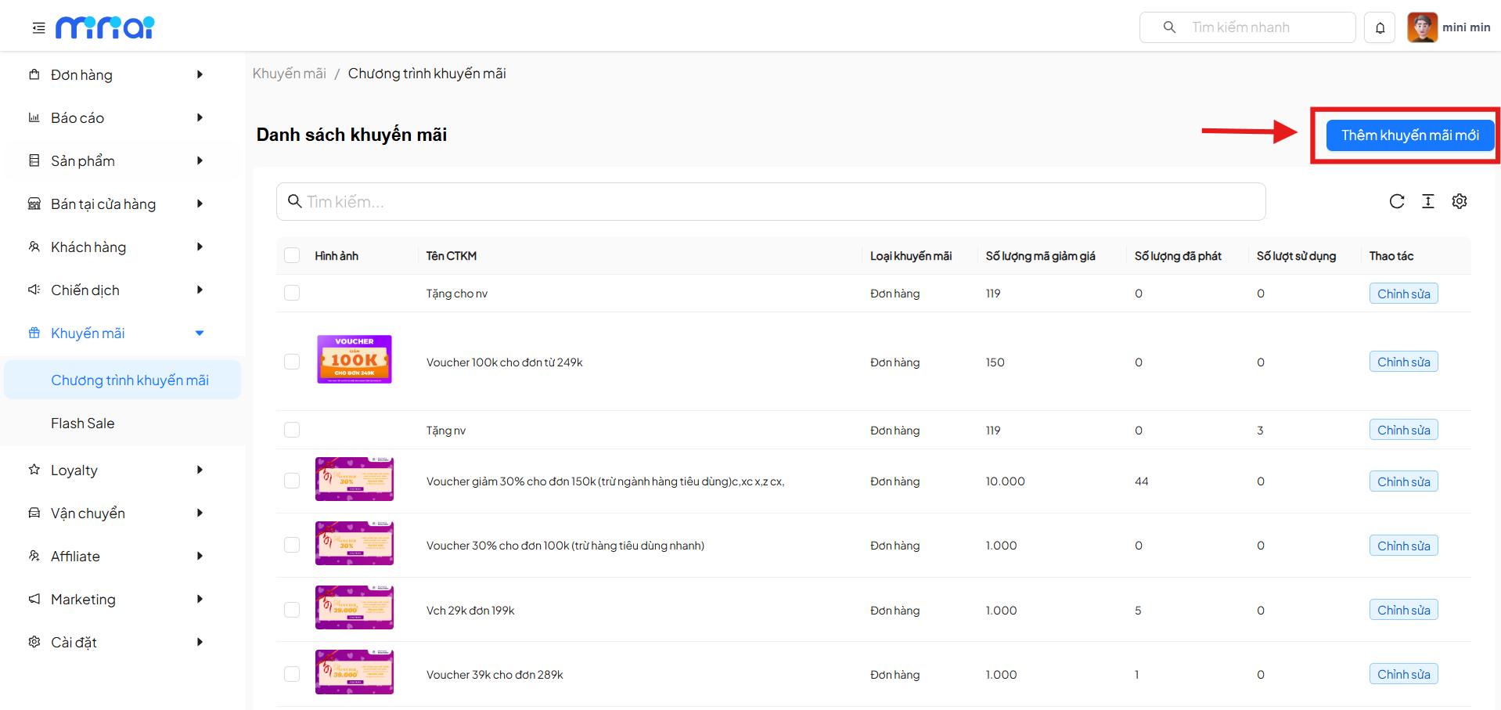Open the Voucher 100K thumbnail image
The width and height of the screenshot is (1501, 710).
click(x=354, y=359)
